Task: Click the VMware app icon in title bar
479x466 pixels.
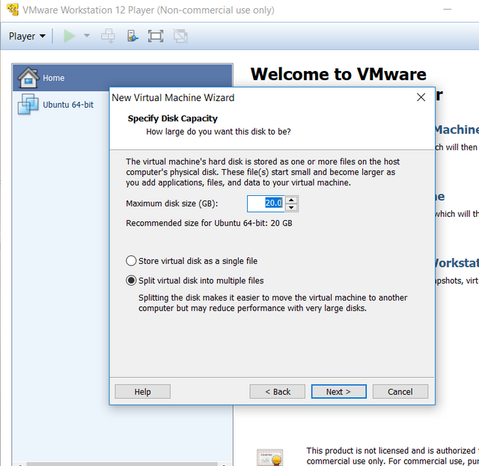Action: (13, 10)
